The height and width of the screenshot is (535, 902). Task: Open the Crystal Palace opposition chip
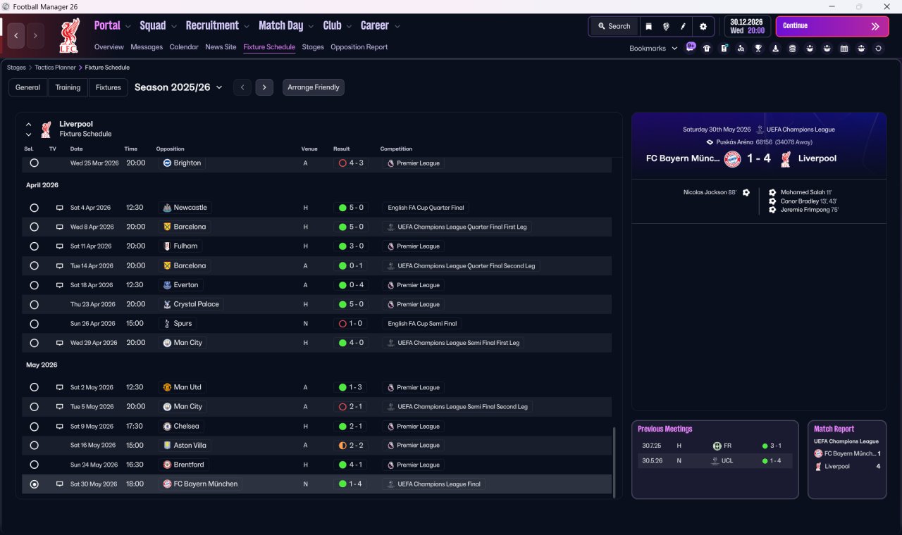click(x=191, y=304)
